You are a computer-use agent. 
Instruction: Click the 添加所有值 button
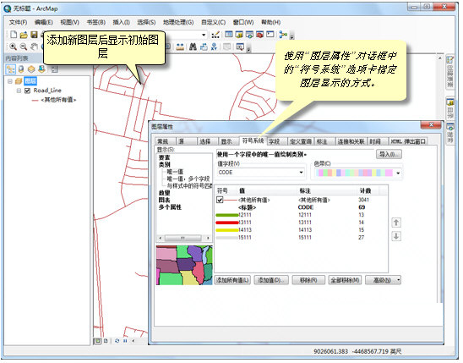click(x=232, y=279)
